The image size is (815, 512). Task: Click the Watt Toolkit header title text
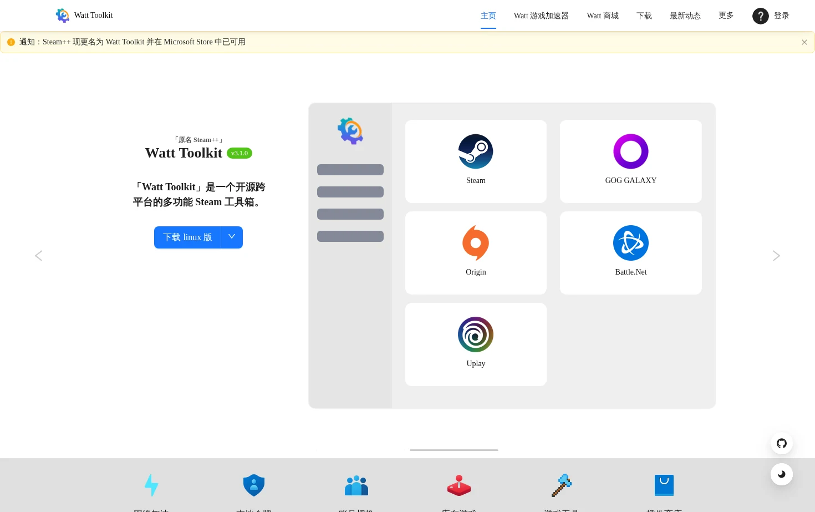(x=93, y=16)
